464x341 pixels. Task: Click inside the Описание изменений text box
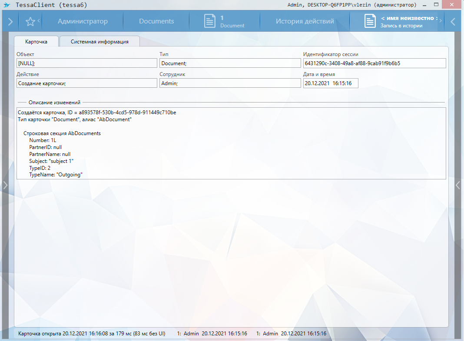pyautogui.click(x=231, y=143)
